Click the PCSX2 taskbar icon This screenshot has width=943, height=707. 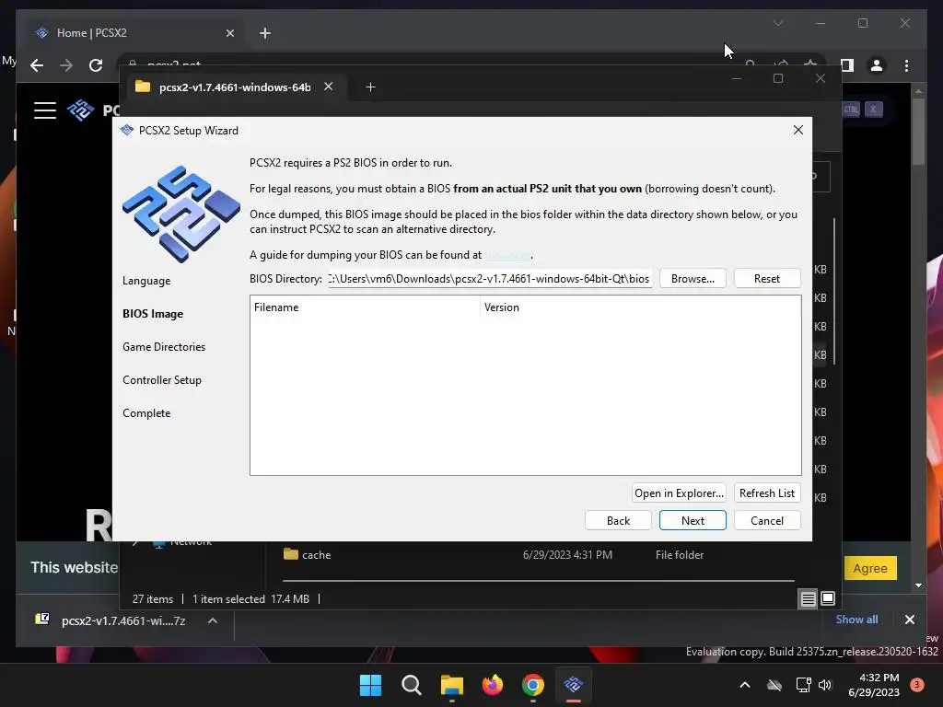point(573,685)
